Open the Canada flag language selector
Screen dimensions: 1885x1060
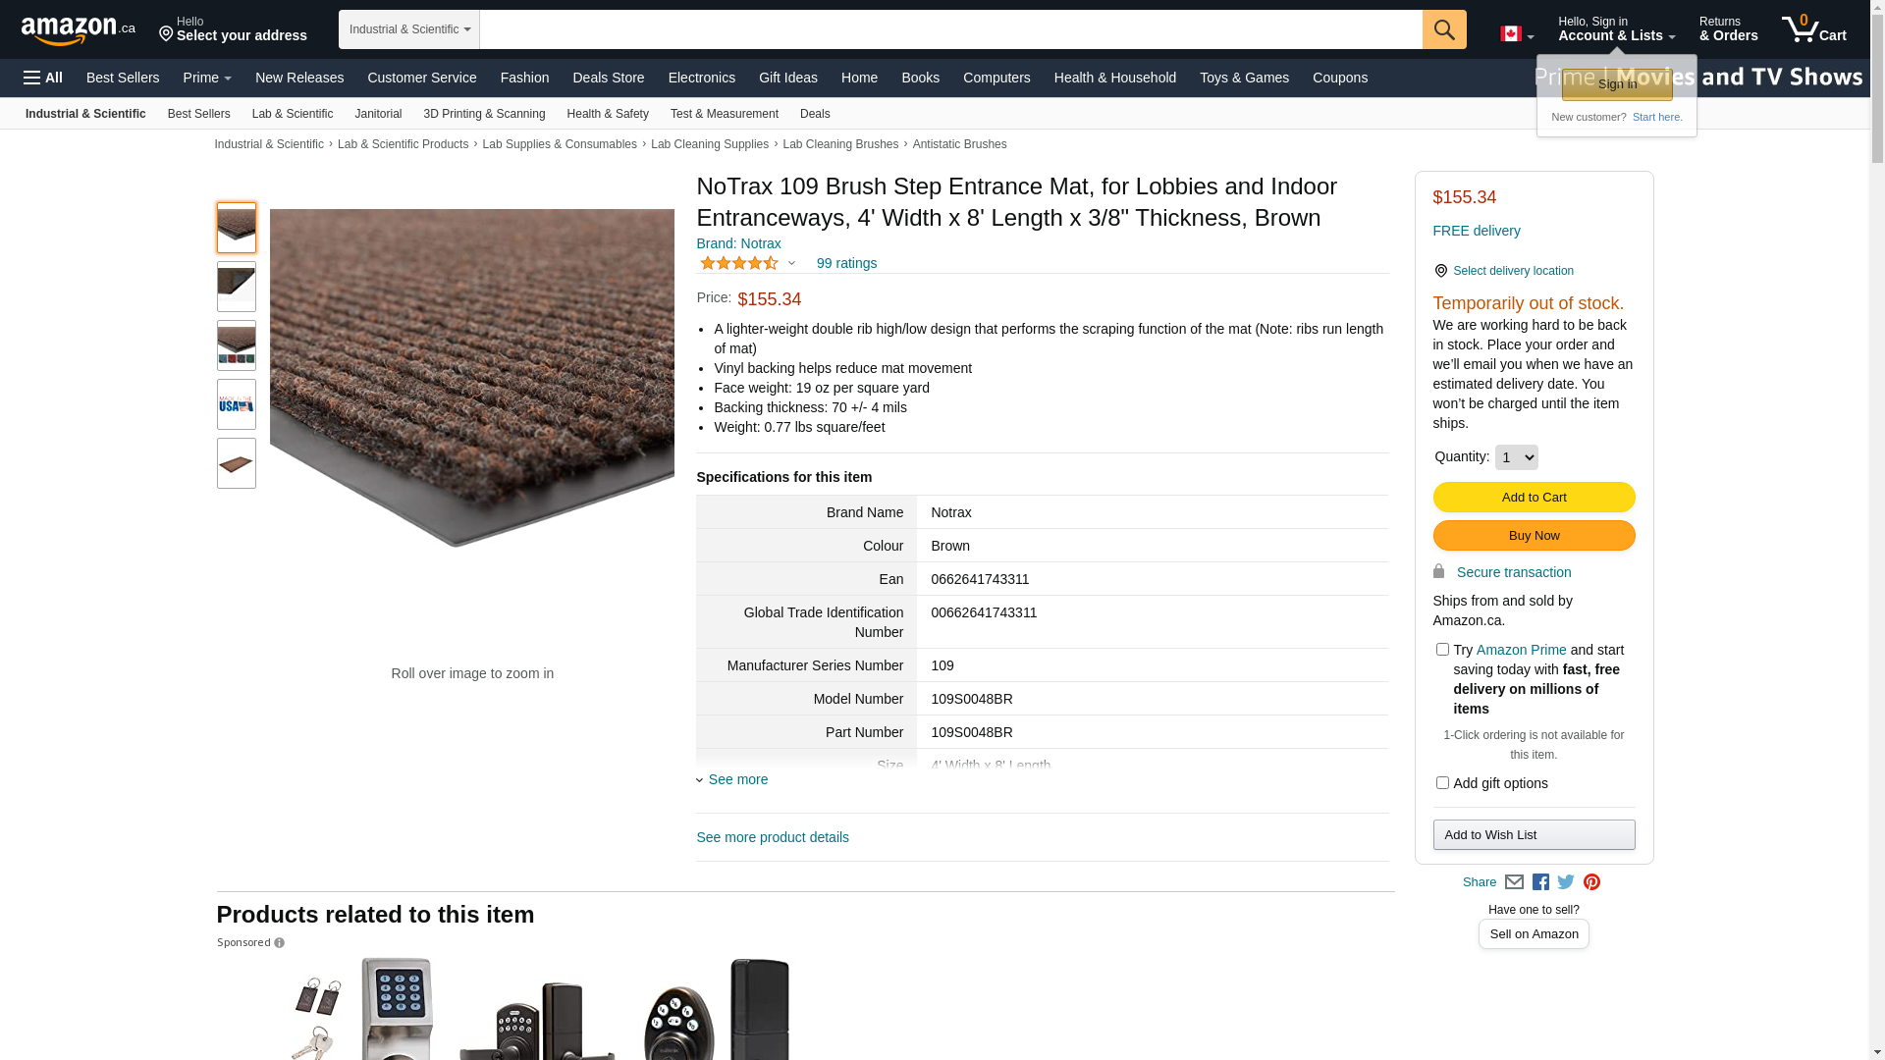pos(1517,34)
